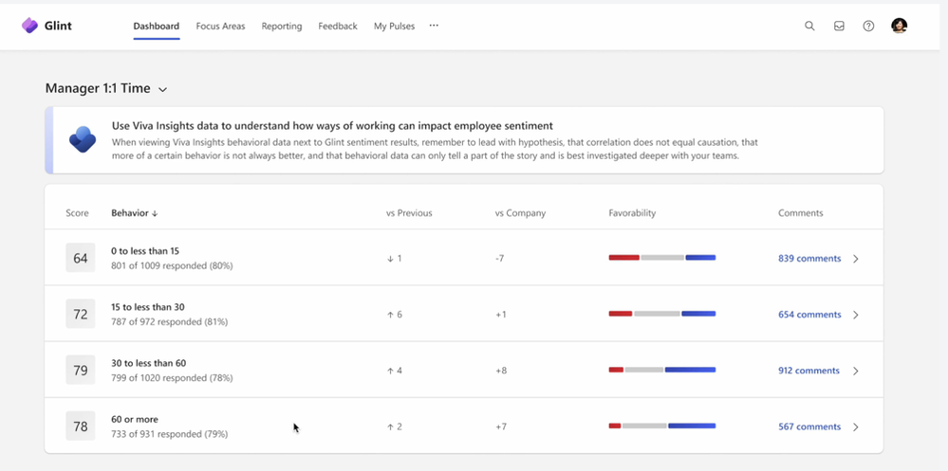
Task: Click the score 72 box
Action: point(81,314)
